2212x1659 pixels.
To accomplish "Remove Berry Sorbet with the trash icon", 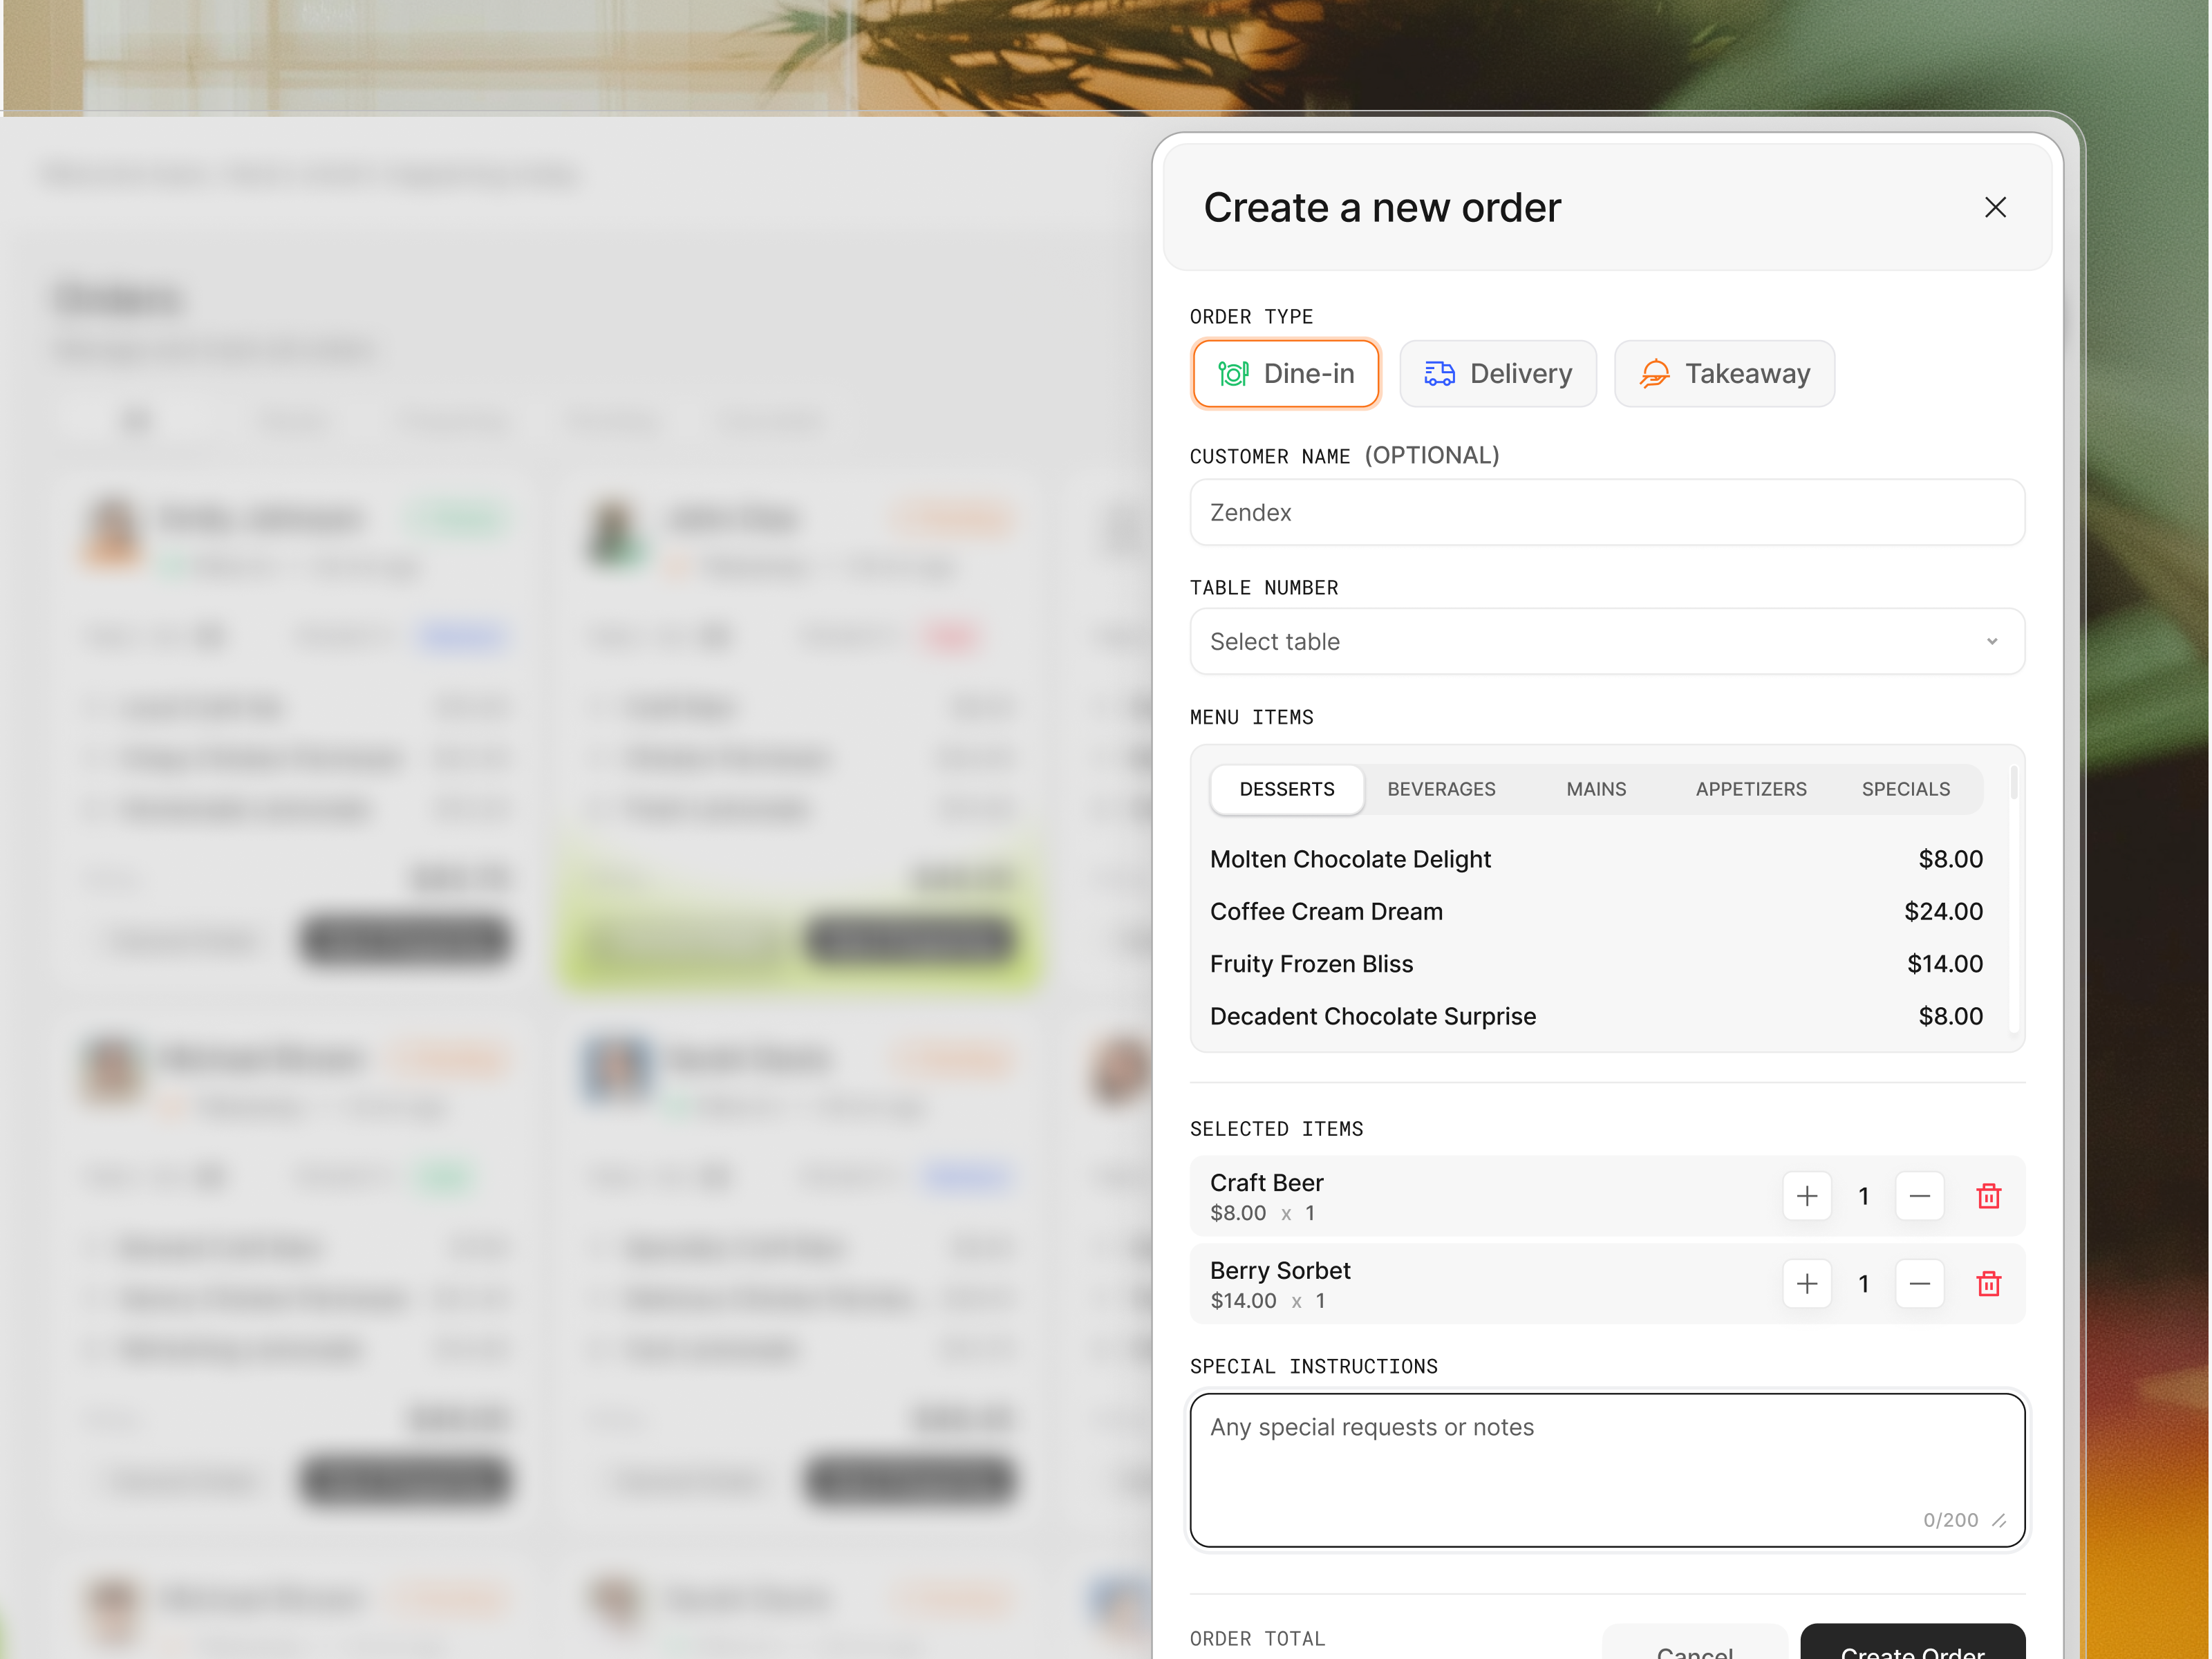I will (x=1988, y=1284).
